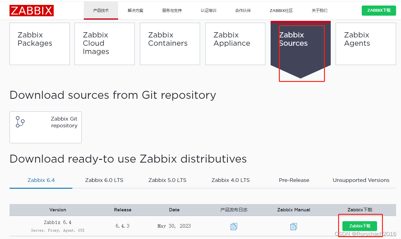Switch to the Zabbix 6.4 tab
The image size is (401, 239).
pos(41,180)
